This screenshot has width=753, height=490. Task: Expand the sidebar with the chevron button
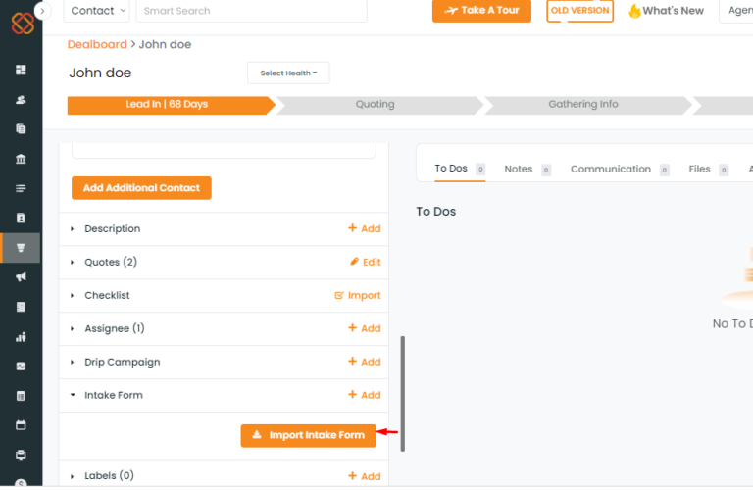coord(42,11)
